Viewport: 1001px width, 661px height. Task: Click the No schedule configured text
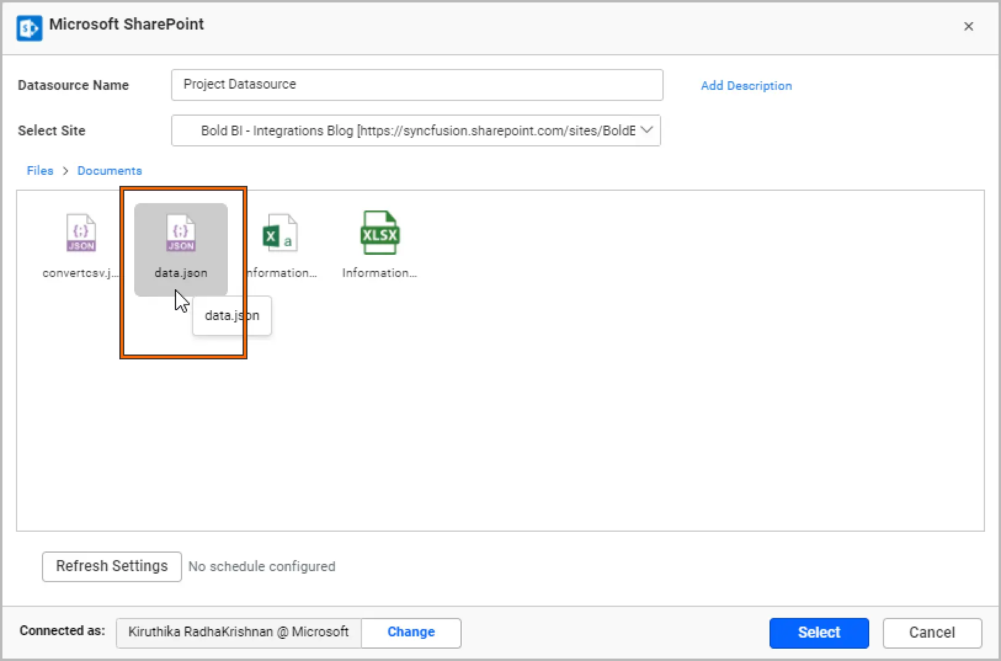coord(262,567)
